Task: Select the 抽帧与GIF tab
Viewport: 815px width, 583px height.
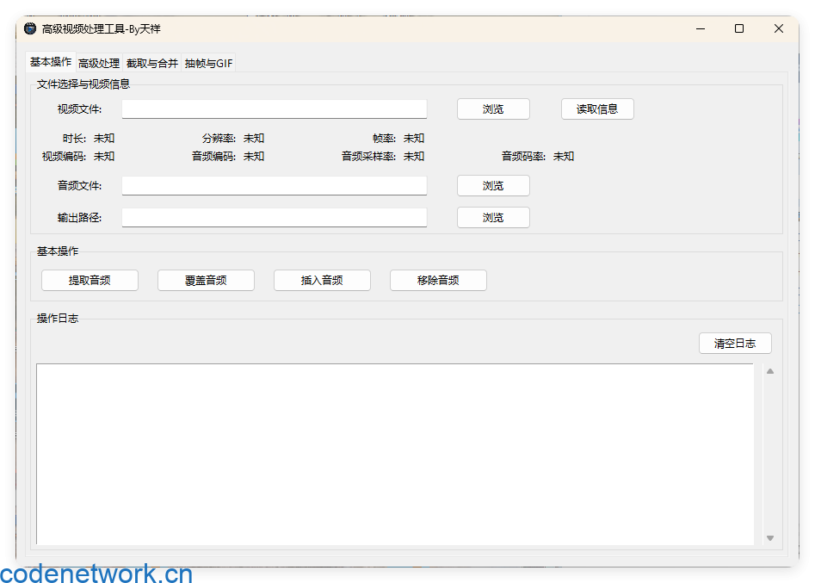Action: point(207,62)
